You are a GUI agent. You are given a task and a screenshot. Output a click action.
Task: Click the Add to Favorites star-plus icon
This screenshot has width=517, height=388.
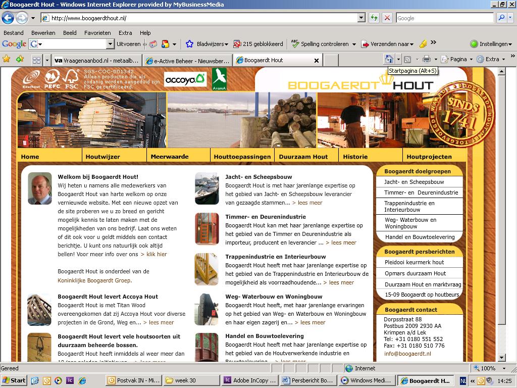tap(20, 60)
